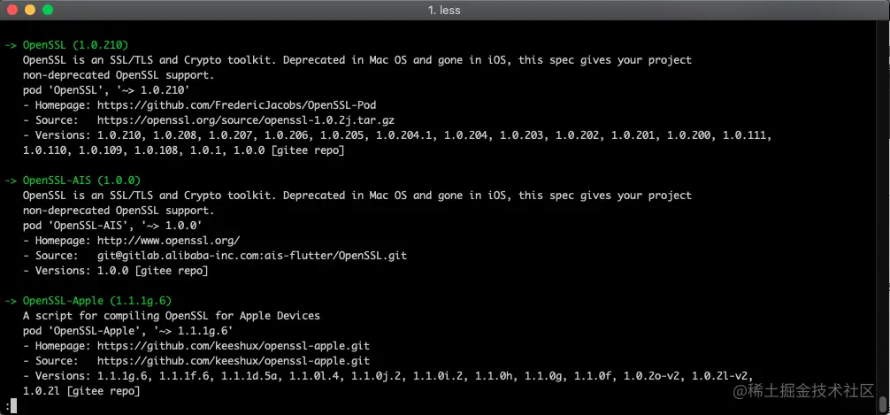This screenshot has width=890, height=415.
Task: Click 'Versions: 1.0.0 [gitee repo]' under OpenSSL-AIS
Action: (121, 270)
